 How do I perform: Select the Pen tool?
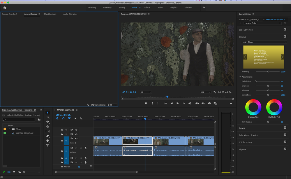(48, 136)
